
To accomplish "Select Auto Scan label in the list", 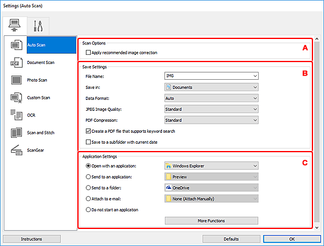I will coord(36,45).
